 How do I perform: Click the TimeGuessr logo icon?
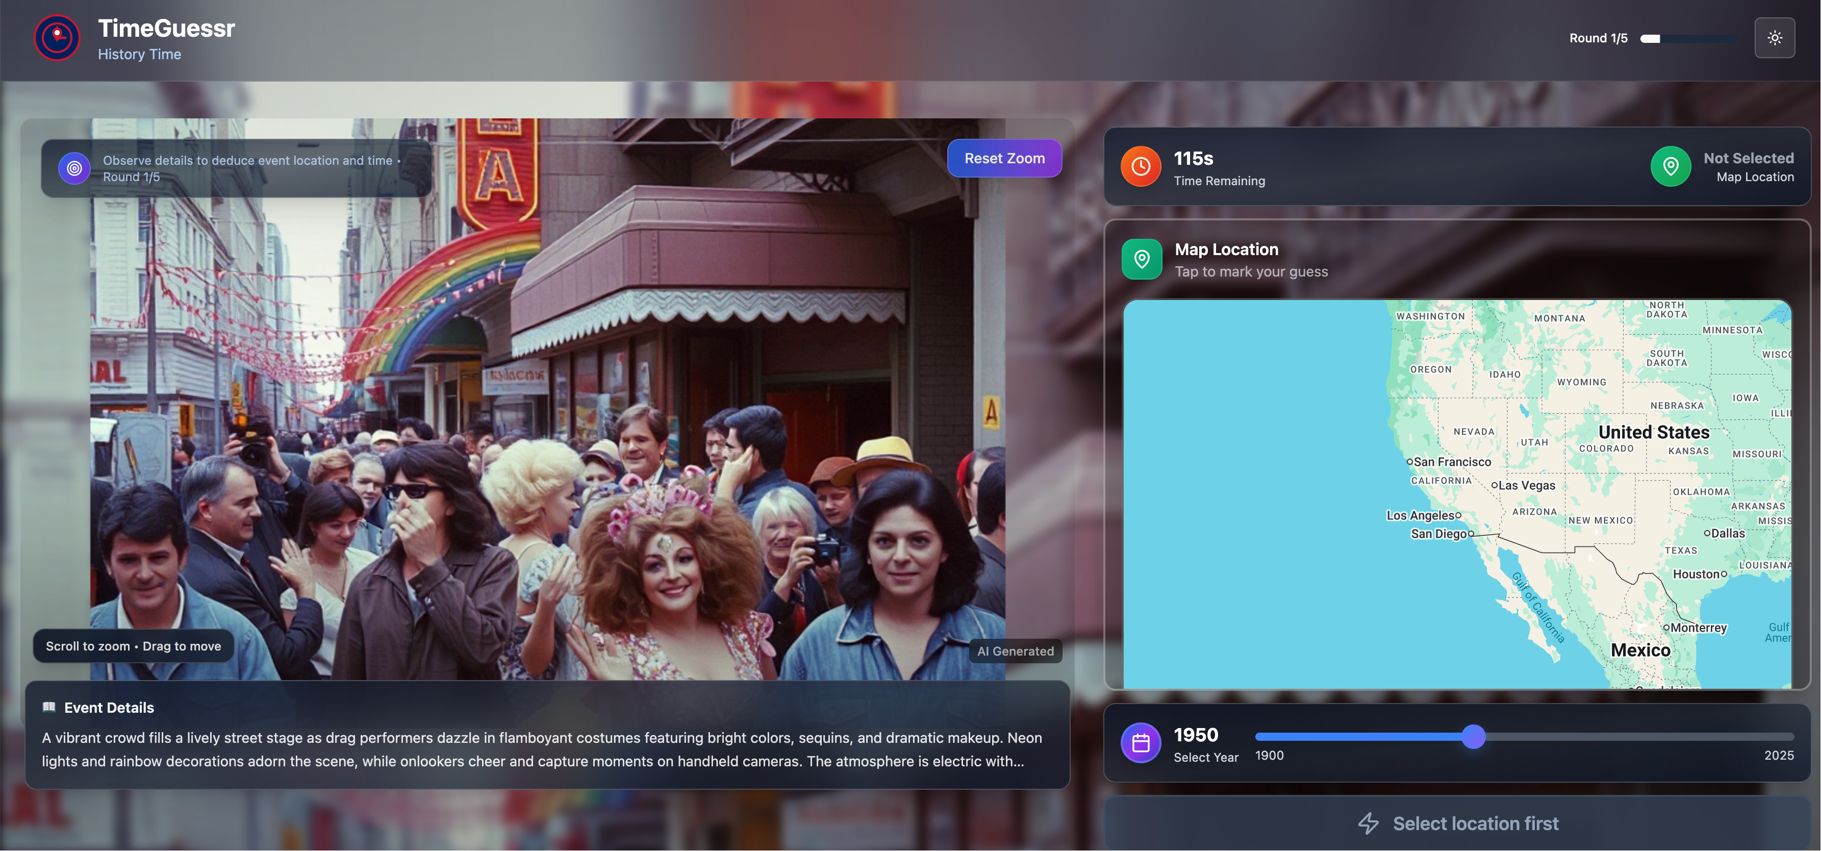coord(57,38)
